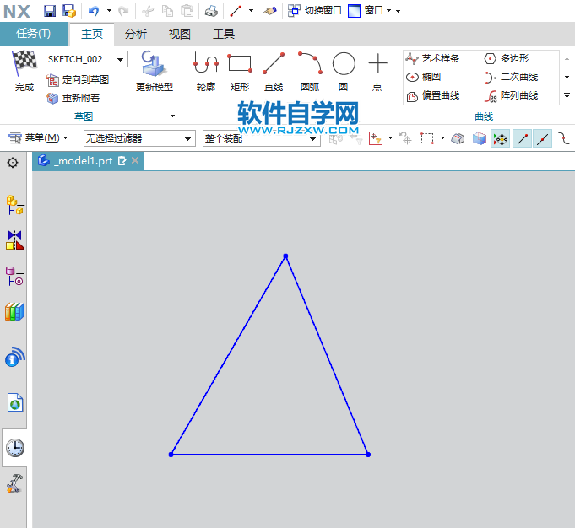Click the Copy icon
Image resolution: width=575 pixels, height=528 pixels.
pyautogui.click(x=167, y=11)
